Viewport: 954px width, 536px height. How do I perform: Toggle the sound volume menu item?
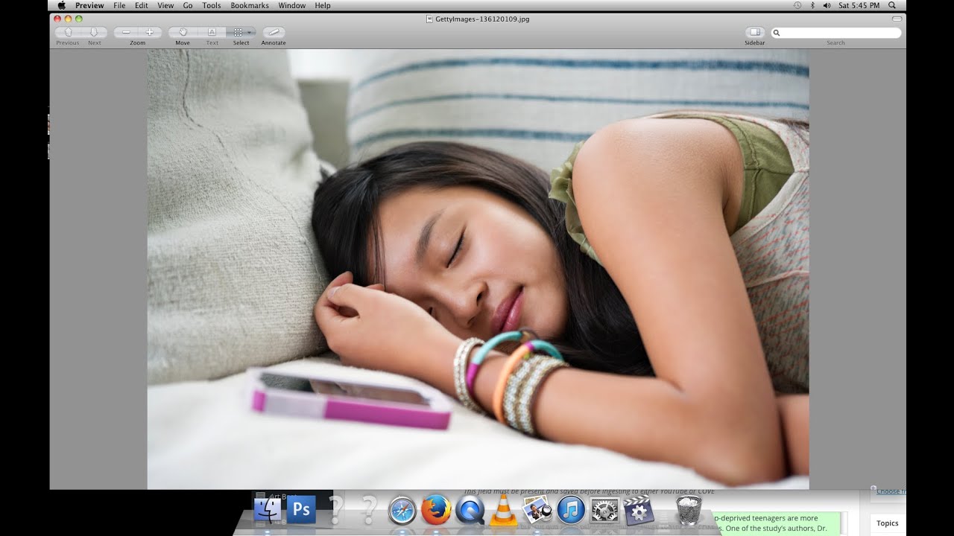pyautogui.click(x=827, y=5)
